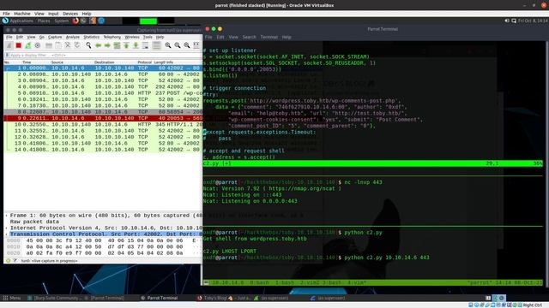Select the gray packet 8 row
Screen dimensions: 549x308
(x=103, y=112)
